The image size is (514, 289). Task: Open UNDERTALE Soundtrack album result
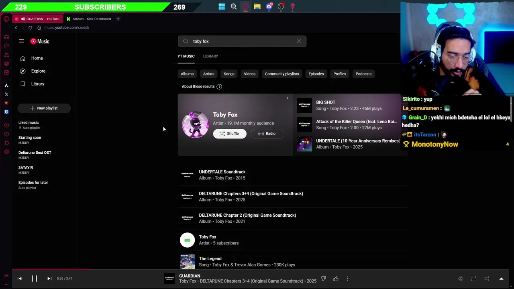(293, 175)
